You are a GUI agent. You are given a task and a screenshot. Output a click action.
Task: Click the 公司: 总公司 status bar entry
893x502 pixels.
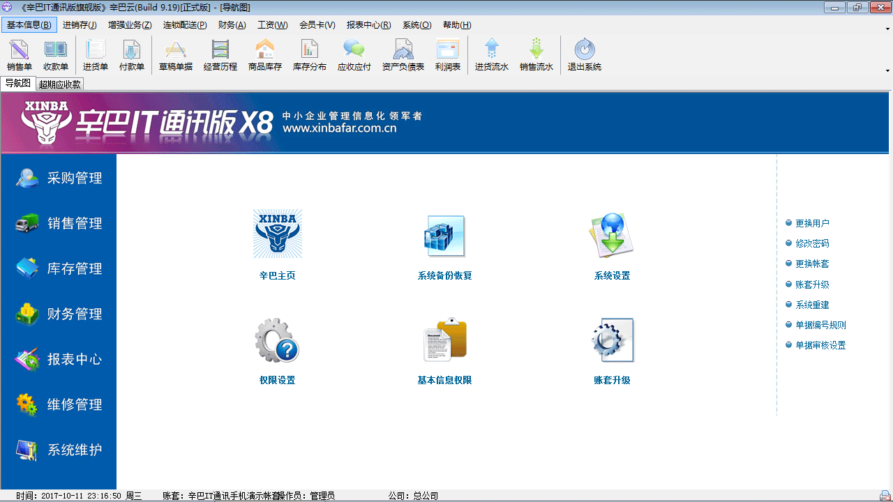pyautogui.click(x=414, y=496)
